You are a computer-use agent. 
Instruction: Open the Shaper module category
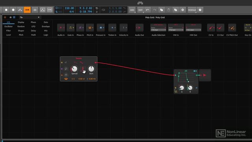(x=21, y=31)
